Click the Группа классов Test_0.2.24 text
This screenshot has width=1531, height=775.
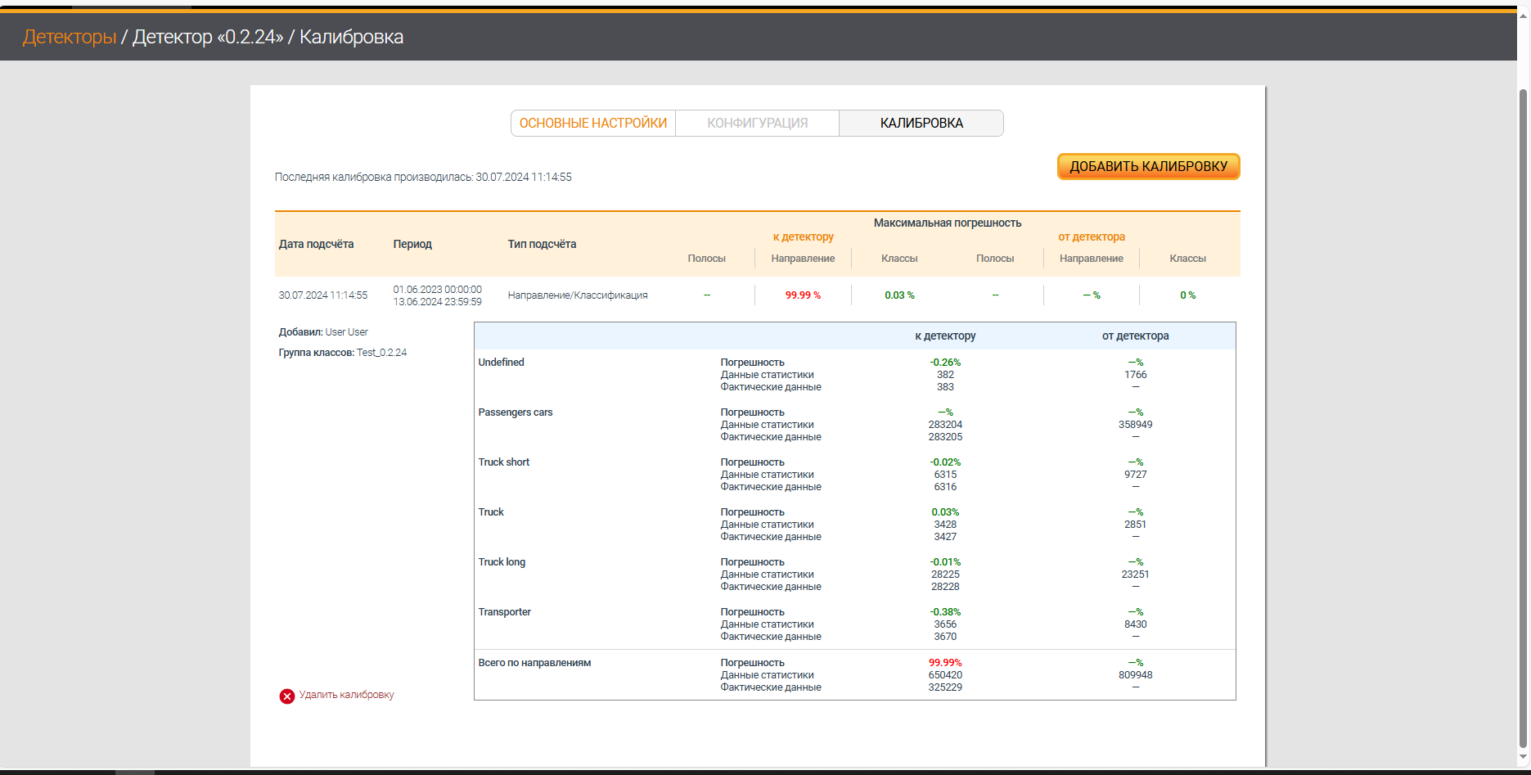click(x=343, y=353)
